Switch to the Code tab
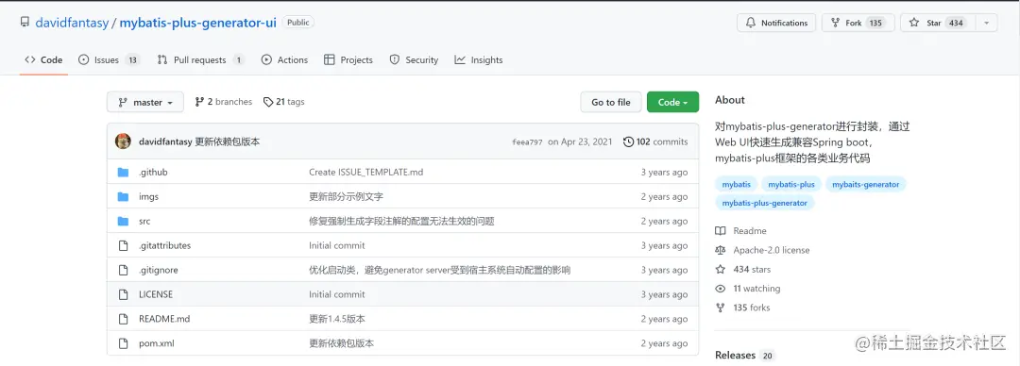The width and height of the screenshot is (1020, 366). 43,59
